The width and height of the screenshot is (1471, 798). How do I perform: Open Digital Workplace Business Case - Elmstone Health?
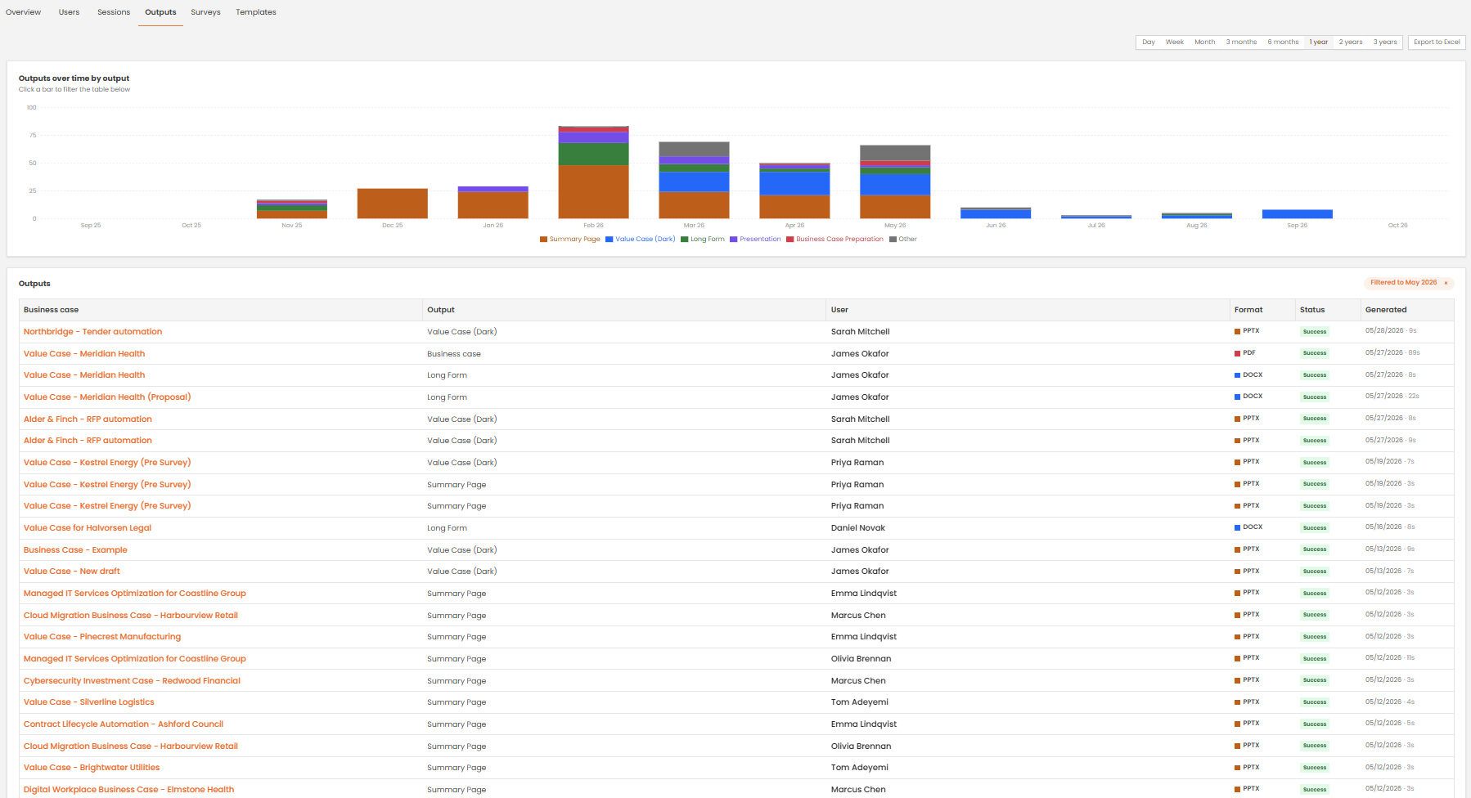tap(128, 789)
